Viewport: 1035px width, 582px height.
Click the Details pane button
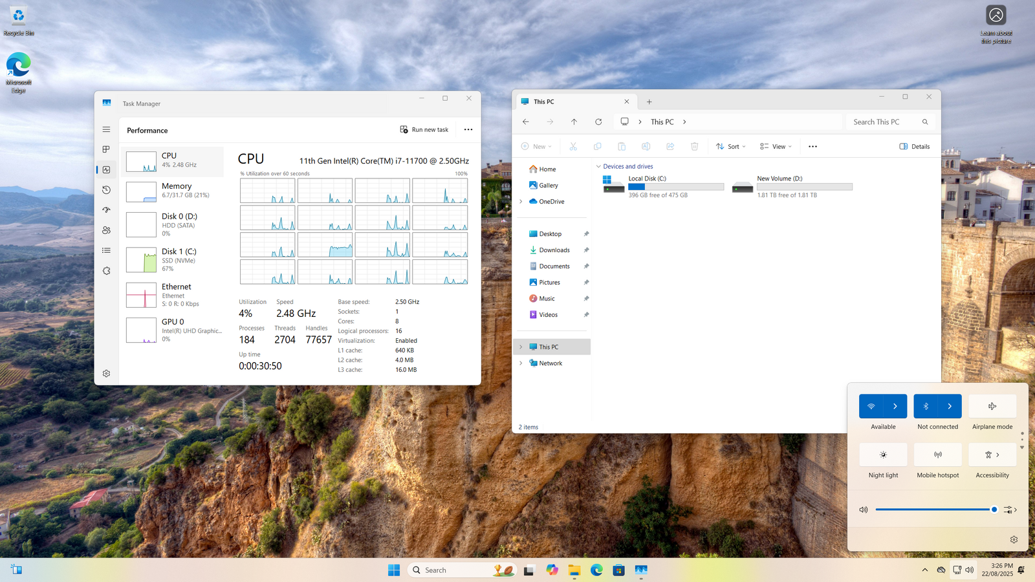pos(914,147)
